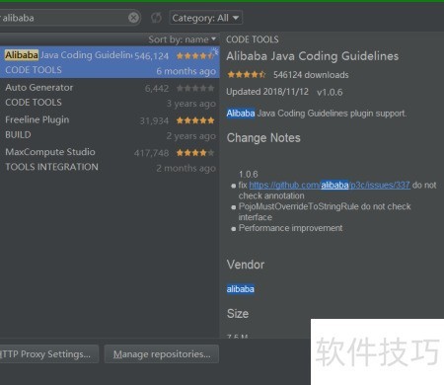Click the '6 months ago' text
Image resolution: width=444 pixels, height=385 pixels.
coord(186,71)
